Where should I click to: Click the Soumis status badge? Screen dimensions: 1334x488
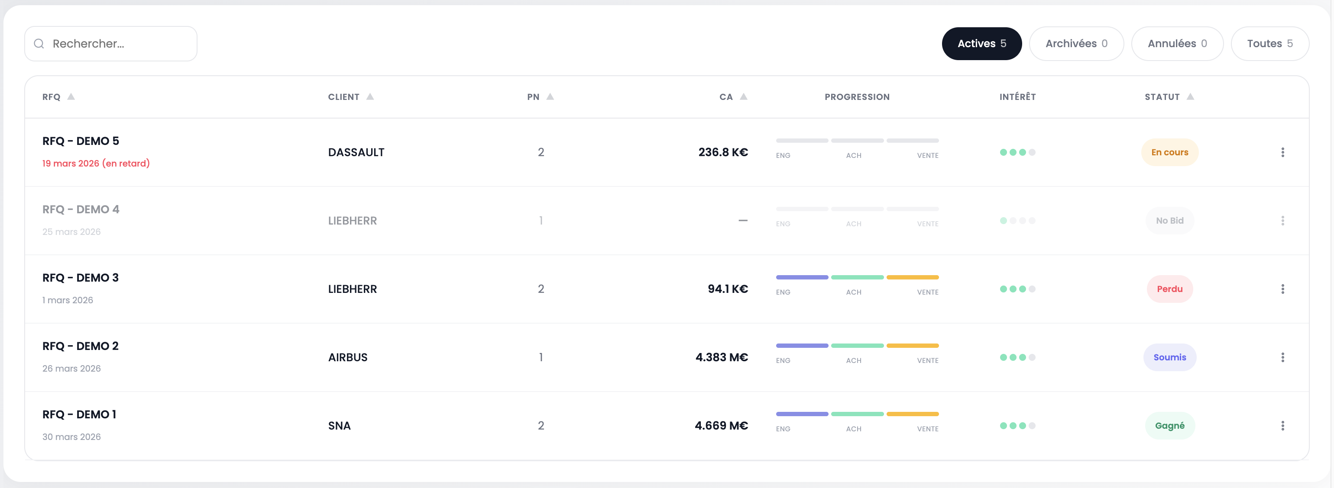(x=1169, y=357)
